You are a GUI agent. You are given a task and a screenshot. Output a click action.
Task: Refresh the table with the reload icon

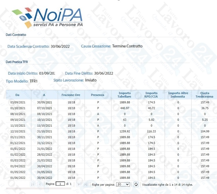[x=136, y=184]
